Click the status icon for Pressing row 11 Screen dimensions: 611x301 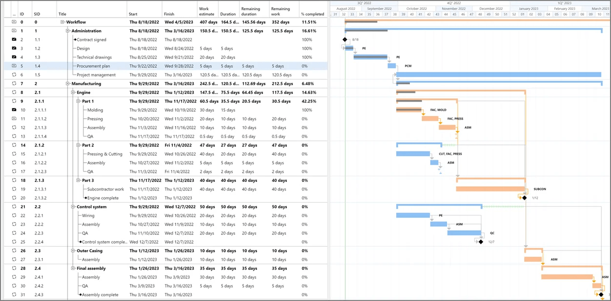pos(14,119)
